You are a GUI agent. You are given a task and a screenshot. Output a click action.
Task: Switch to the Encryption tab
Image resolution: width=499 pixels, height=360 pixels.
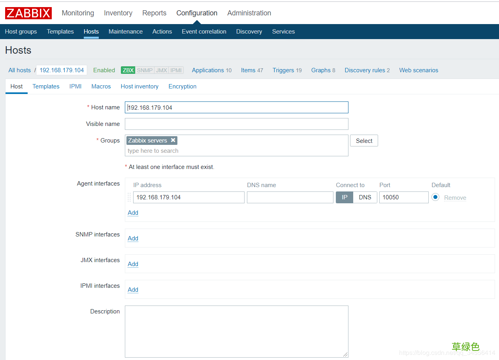click(x=183, y=86)
